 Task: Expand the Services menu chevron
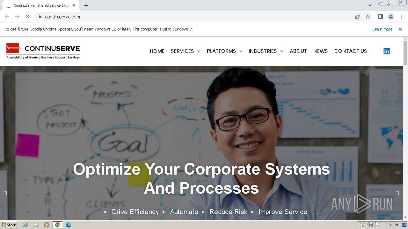click(199, 51)
